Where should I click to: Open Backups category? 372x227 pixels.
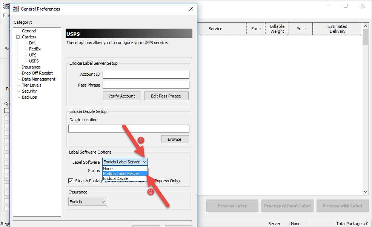29,97
